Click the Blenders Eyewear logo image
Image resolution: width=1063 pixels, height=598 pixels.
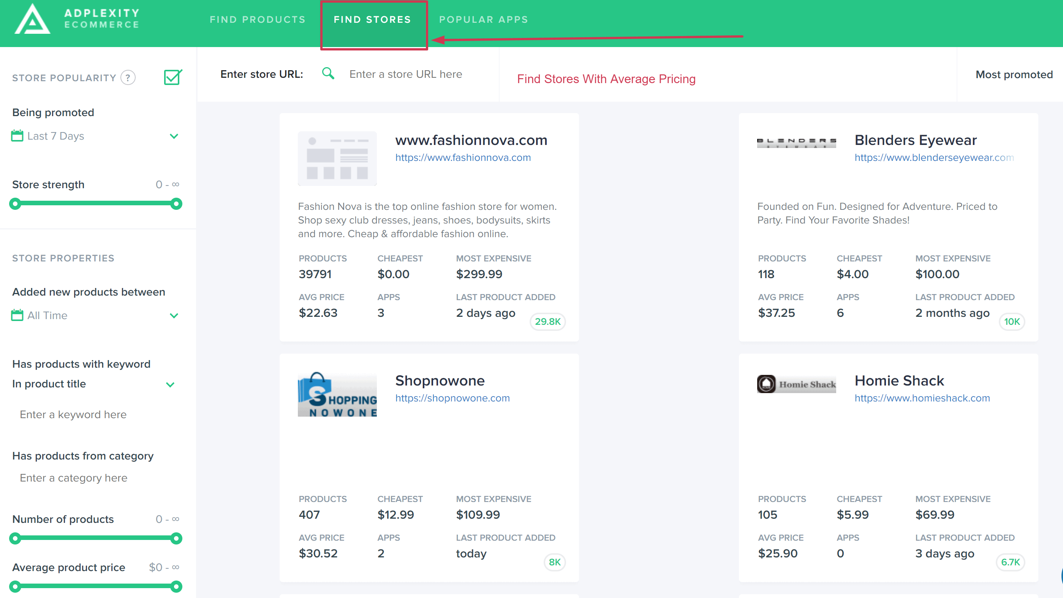(x=796, y=143)
